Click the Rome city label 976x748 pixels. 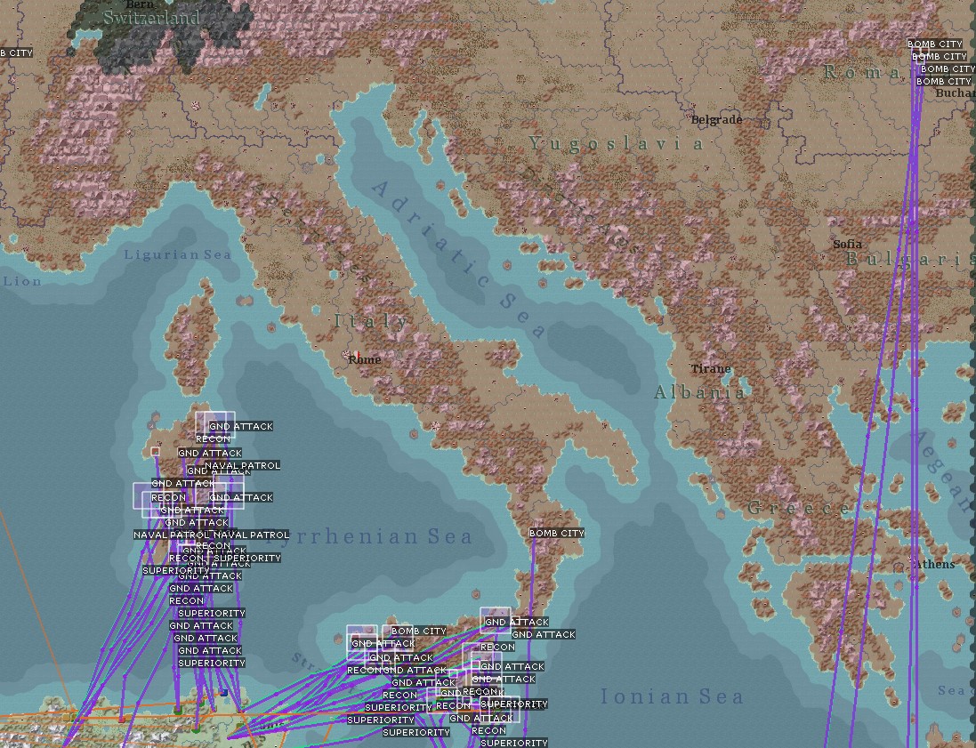pyautogui.click(x=364, y=359)
